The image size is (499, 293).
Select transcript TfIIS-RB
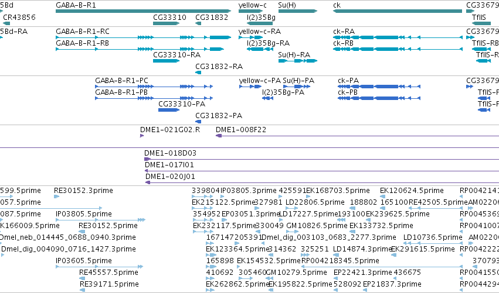click(485, 43)
